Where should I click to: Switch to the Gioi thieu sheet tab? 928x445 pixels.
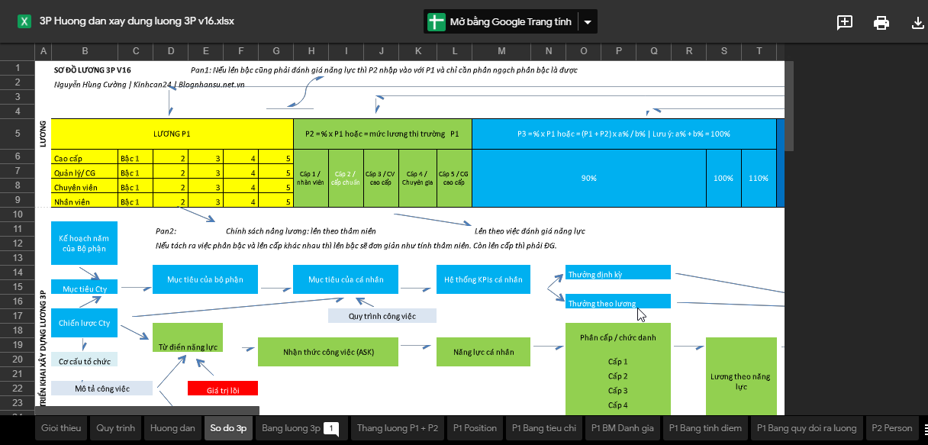[61, 428]
